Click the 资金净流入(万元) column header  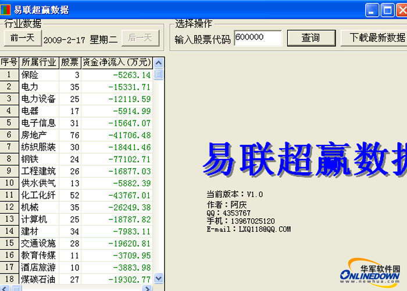pyautogui.click(x=117, y=63)
